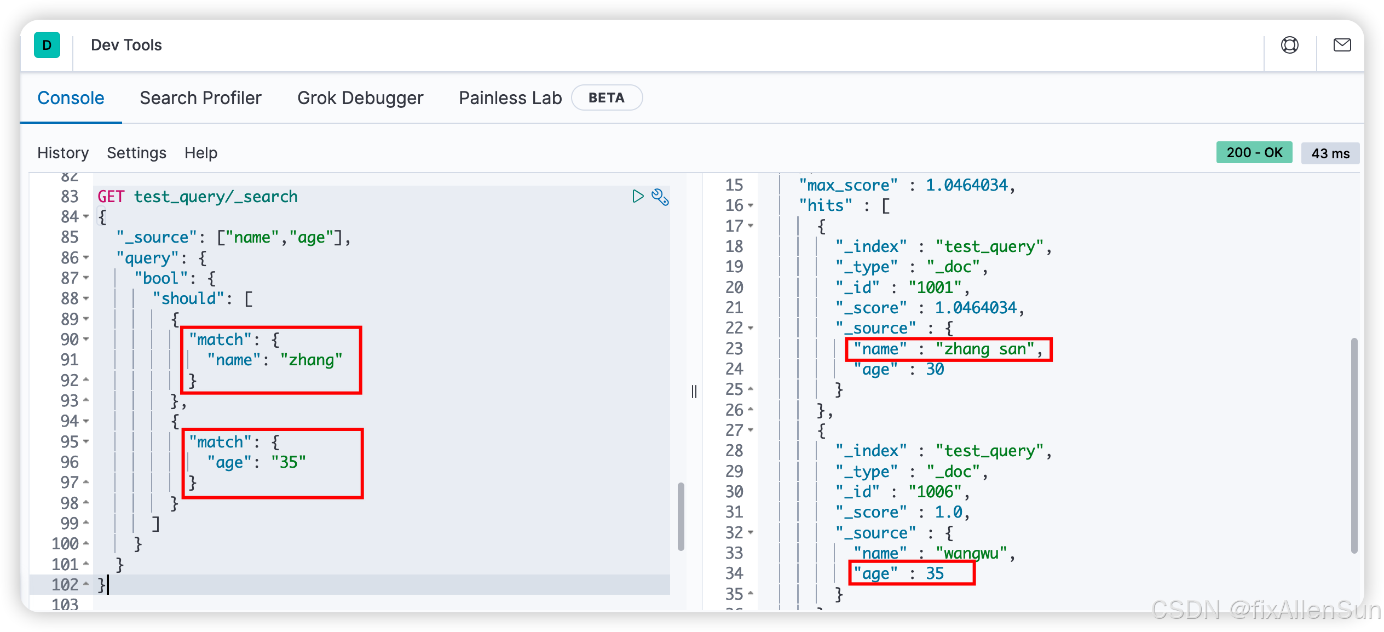Open the help lifebuoy icon in the header

tap(1289, 45)
